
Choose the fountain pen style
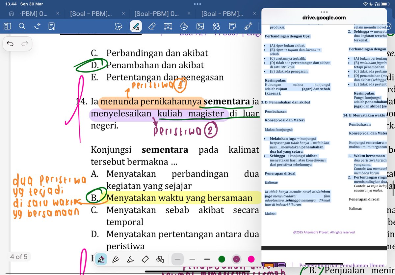point(101,259)
